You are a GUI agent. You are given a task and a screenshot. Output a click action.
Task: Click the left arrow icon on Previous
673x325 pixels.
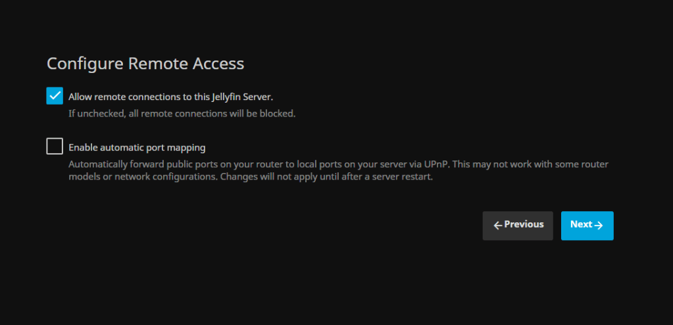tap(498, 226)
